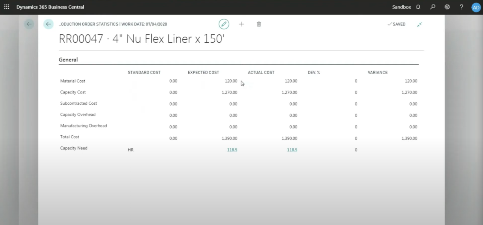
Task: Click Material Cost variance 120.00
Action: pyautogui.click(x=411, y=81)
